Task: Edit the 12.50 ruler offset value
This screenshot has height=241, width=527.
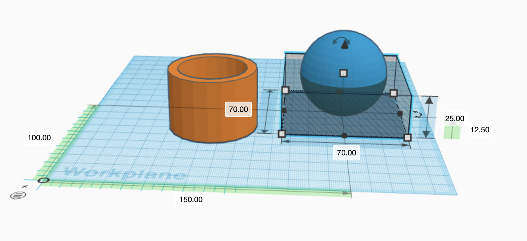Action: pyautogui.click(x=480, y=130)
